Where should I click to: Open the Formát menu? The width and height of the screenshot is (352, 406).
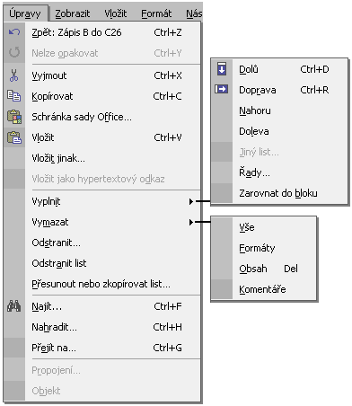pos(156,13)
